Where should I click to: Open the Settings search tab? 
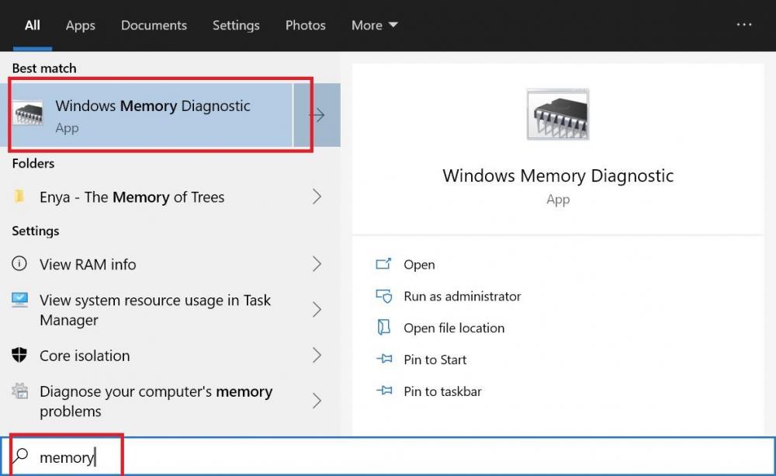(236, 26)
